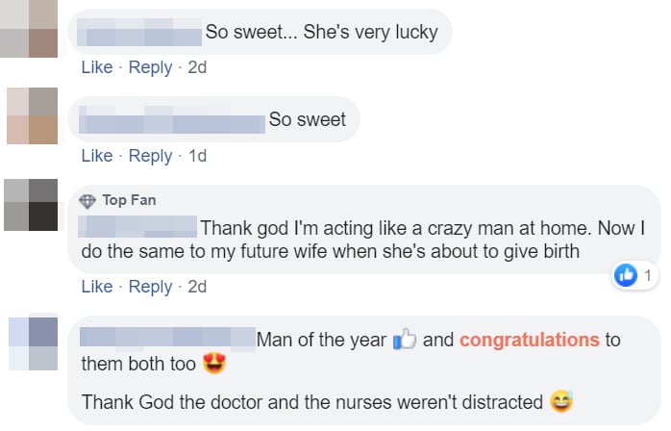This screenshot has width=671, height=431.
Task: Reply to the 'She's very lucky' comment
Action: 150,67
